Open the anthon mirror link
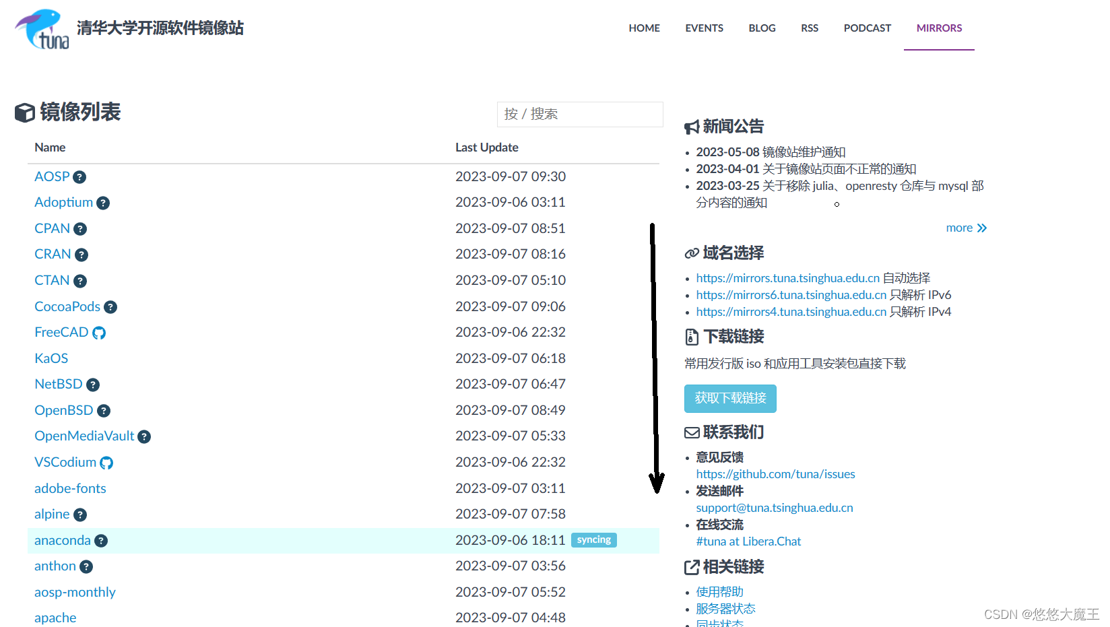 point(55,566)
